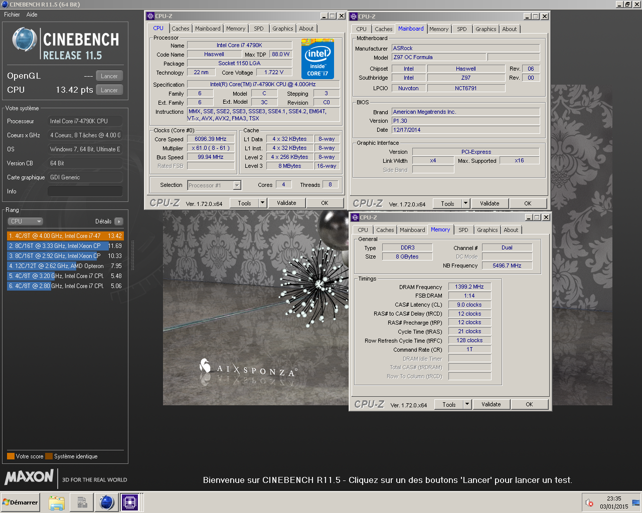
Task: Click the Intel Core i7 logo badge
Action: 317,59
